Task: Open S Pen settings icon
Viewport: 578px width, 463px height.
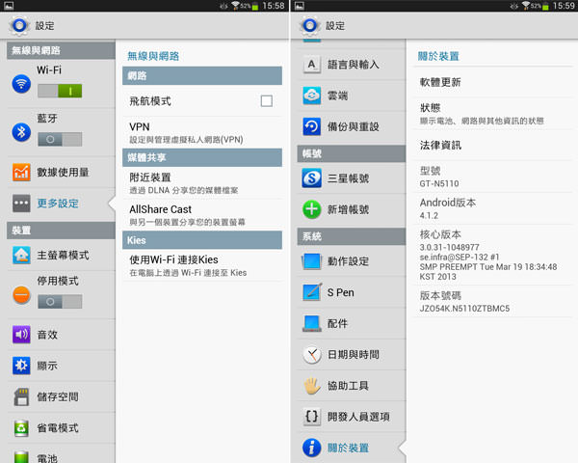Action: coord(311,291)
